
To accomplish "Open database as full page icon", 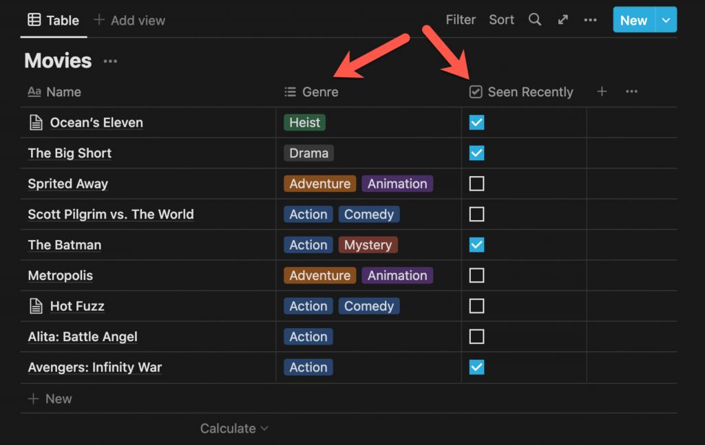I will [563, 20].
